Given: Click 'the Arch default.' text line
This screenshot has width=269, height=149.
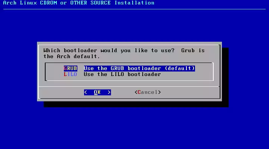Looking at the screenshot, I should [x=72, y=57].
